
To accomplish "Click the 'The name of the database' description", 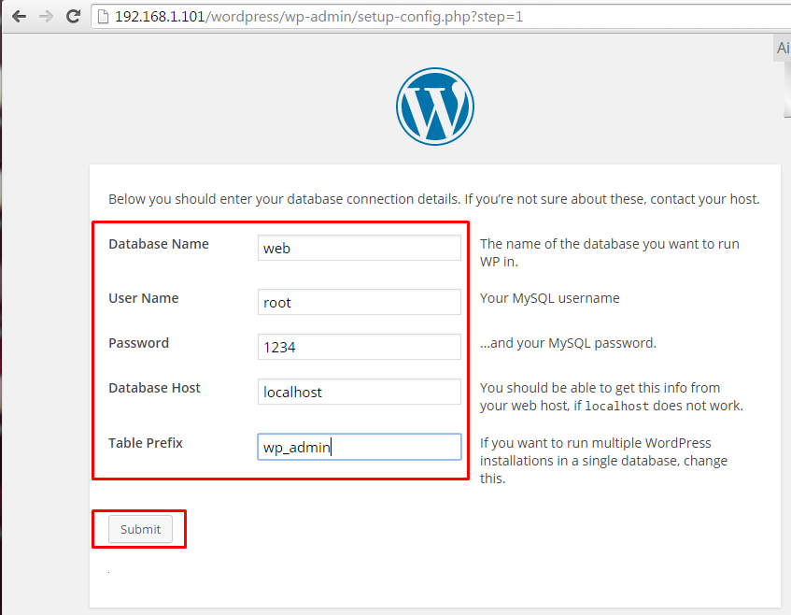I will pyautogui.click(x=610, y=252).
